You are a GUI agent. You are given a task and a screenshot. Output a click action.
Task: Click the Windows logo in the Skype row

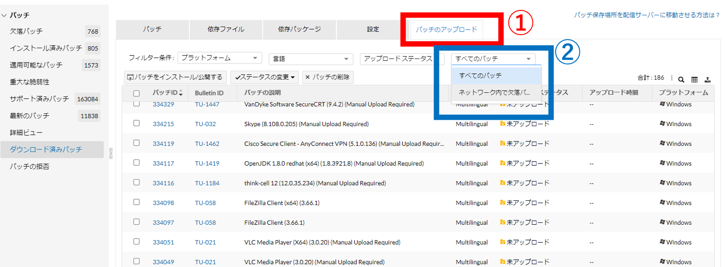click(662, 123)
